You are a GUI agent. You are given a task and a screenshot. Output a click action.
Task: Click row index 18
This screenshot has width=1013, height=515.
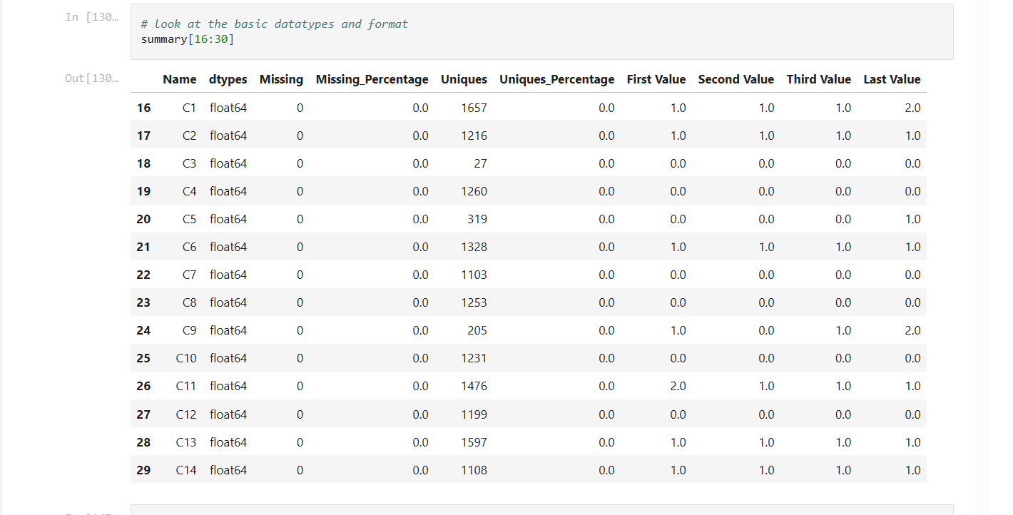pos(143,163)
